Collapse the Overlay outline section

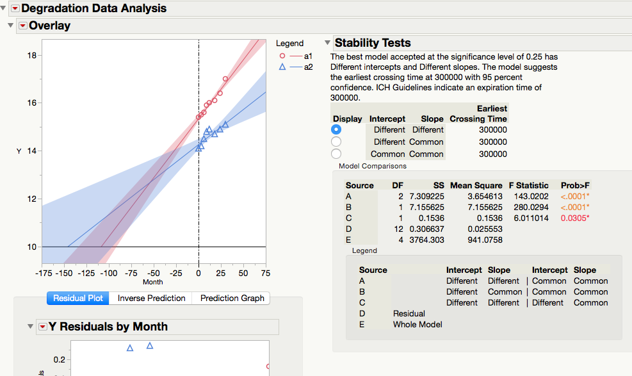click(10, 26)
